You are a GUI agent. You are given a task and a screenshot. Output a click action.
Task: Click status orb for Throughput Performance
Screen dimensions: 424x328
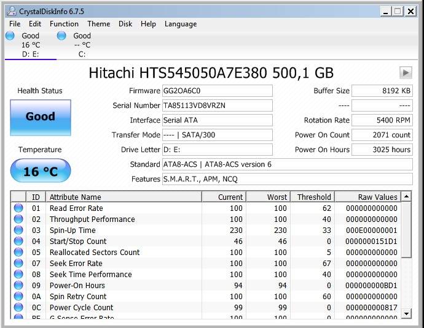[x=18, y=219]
